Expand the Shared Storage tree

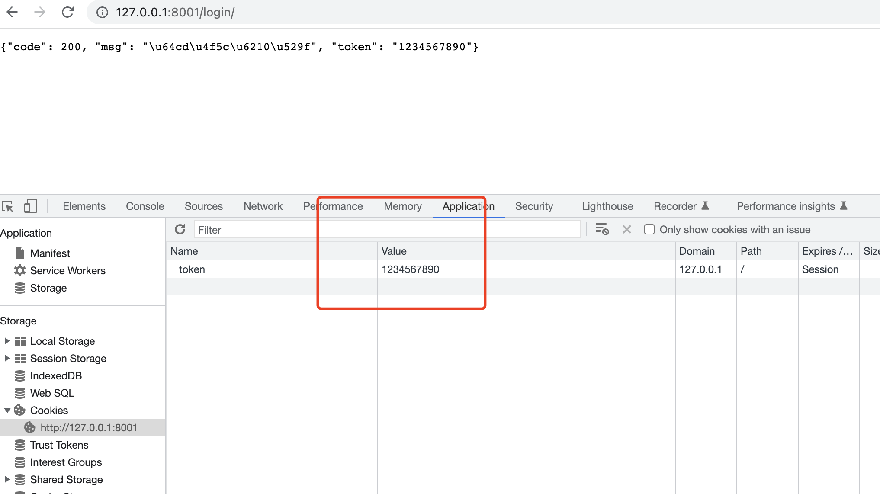point(6,479)
